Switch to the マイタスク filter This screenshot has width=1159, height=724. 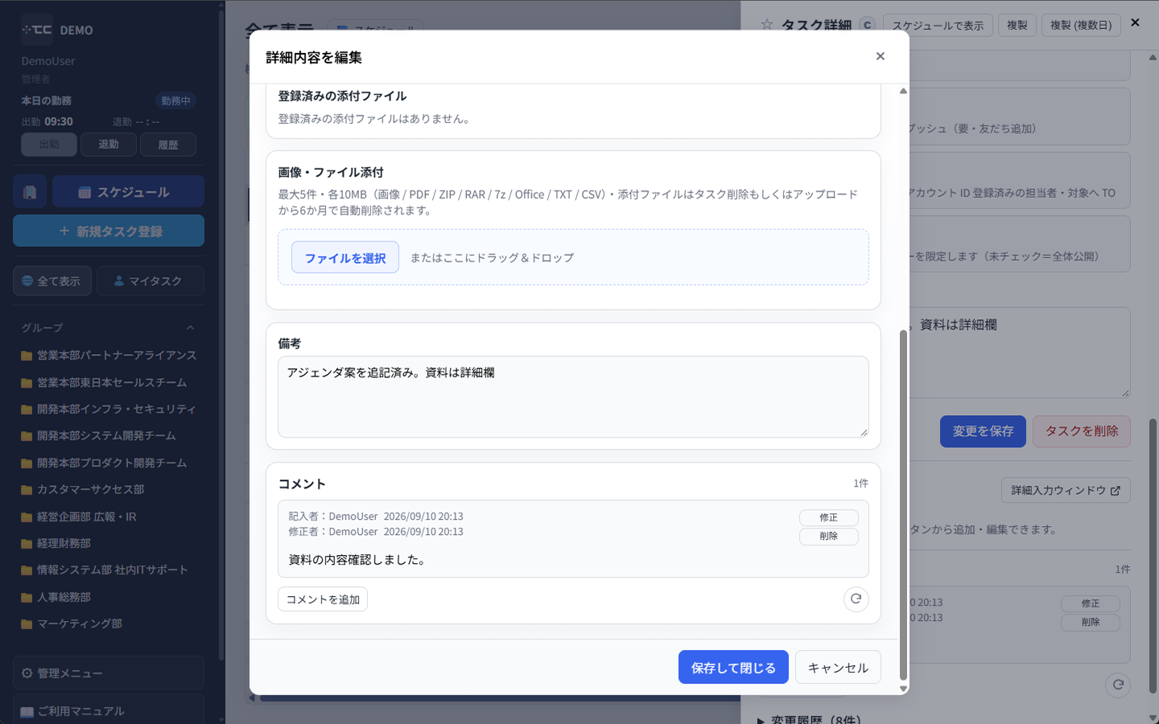151,281
